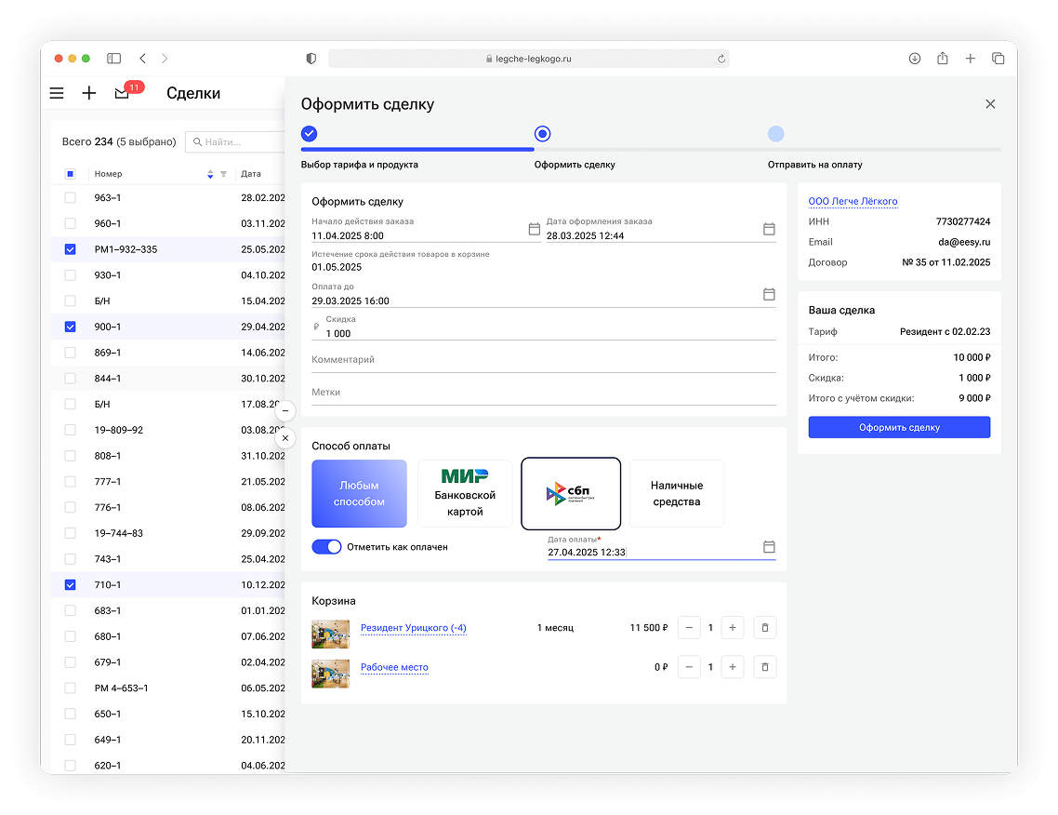
Task: Delete Рабочее место from the cart
Action: tap(764, 667)
